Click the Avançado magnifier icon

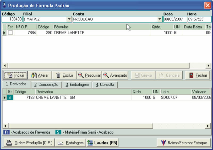(x=106, y=75)
